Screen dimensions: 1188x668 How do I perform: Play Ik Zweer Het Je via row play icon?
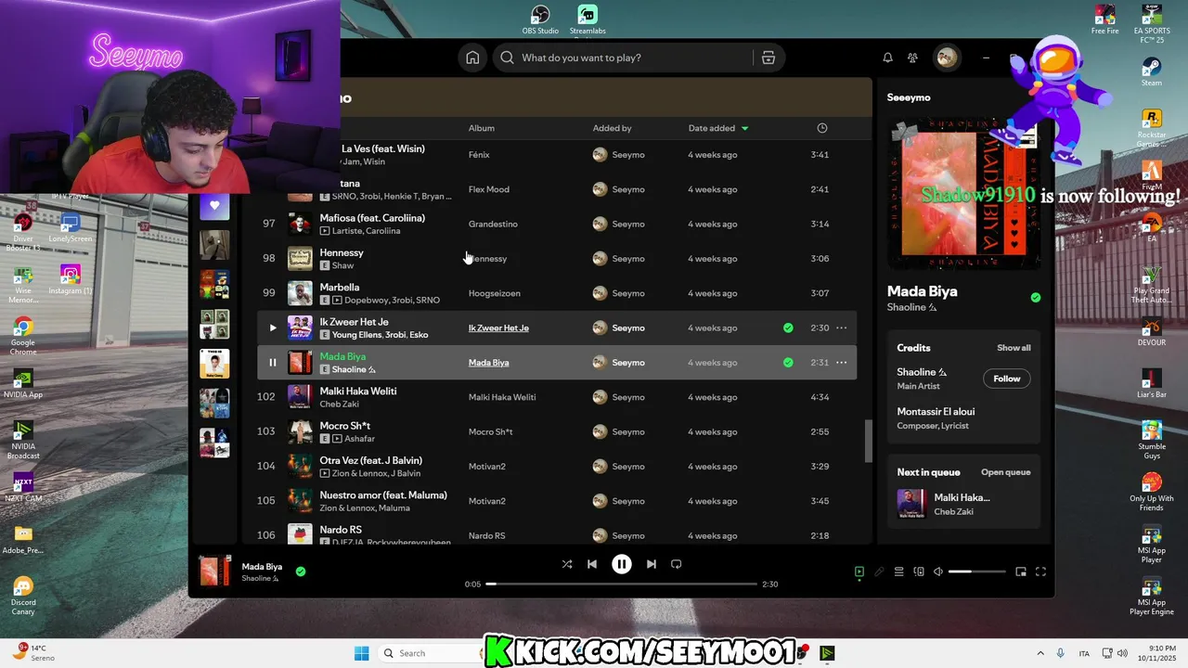[x=272, y=328]
